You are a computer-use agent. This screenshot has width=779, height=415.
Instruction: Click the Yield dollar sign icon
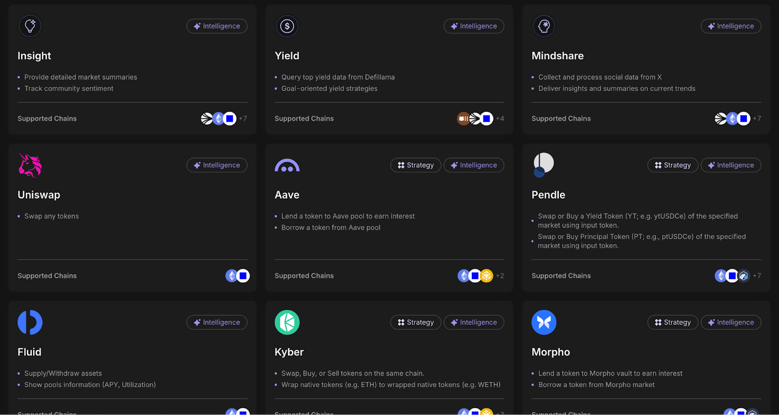pos(287,26)
